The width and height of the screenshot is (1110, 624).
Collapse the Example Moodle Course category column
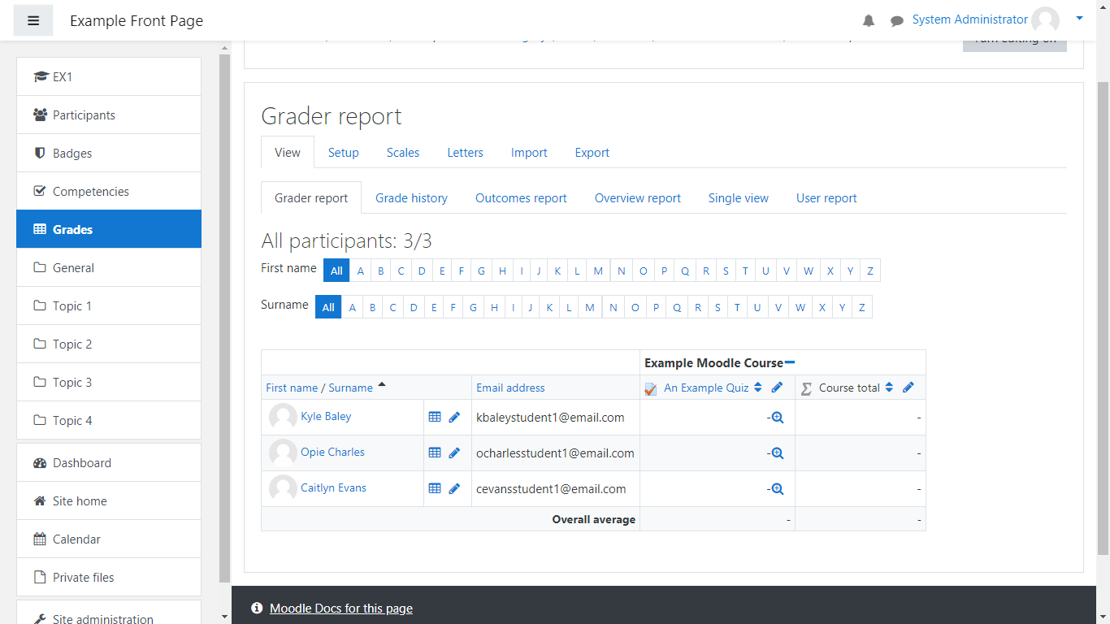click(x=790, y=362)
